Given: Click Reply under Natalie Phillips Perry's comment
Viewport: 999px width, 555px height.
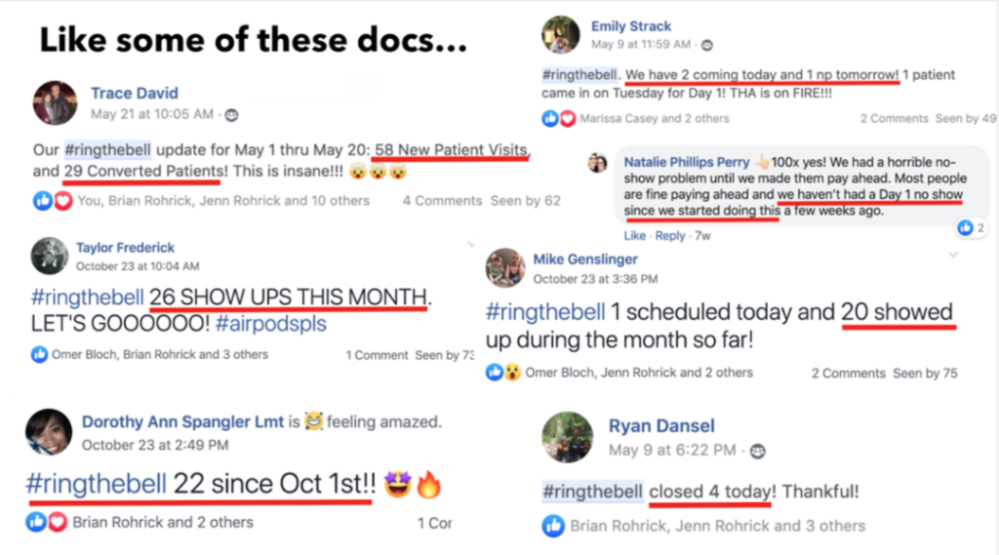Looking at the screenshot, I should tap(670, 236).
